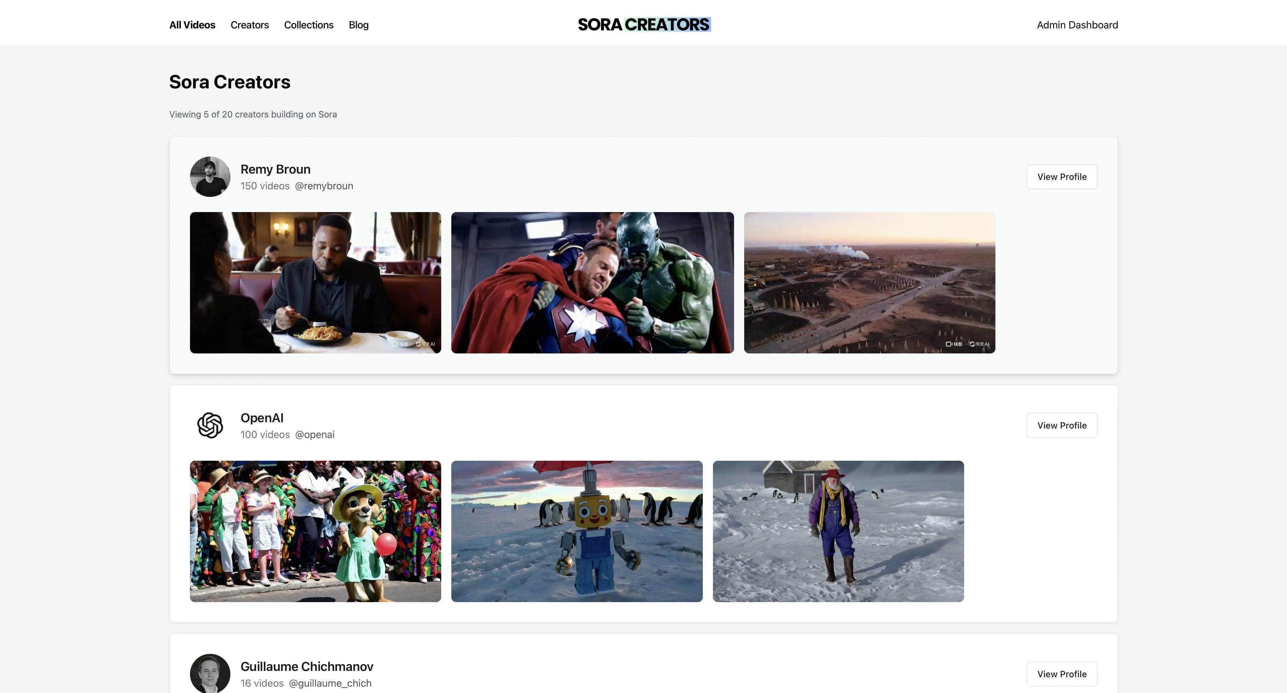Click Guillaume Chichmanov's profile avatar
1287x693 pixels.
tap(210, 673)
